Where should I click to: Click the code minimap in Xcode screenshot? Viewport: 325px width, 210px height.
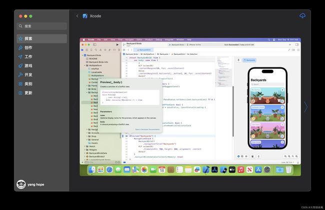coord(223,71)
